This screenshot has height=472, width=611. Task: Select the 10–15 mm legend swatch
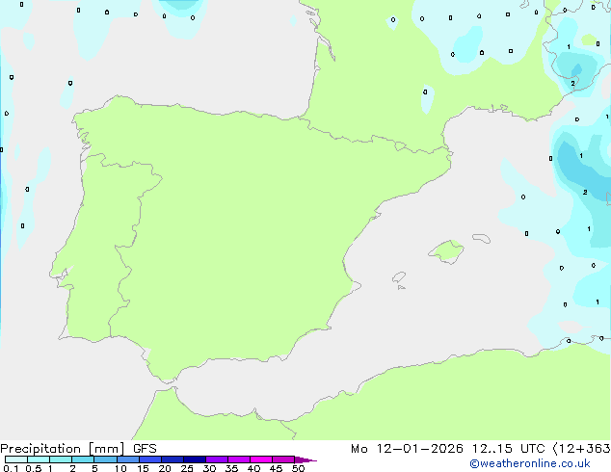click(x=128, y=459)
